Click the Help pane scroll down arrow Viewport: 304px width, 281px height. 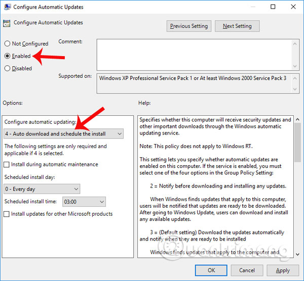click(x=297, y=255)
